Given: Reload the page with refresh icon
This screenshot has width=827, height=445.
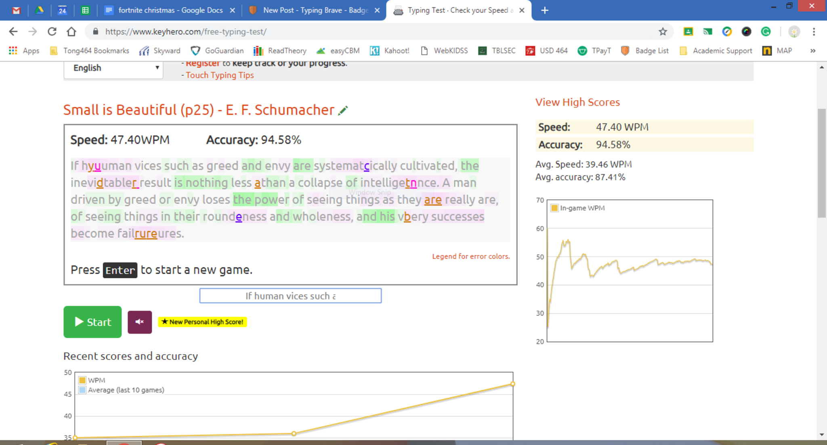Looking at the screenshot, I should point(52,31).
